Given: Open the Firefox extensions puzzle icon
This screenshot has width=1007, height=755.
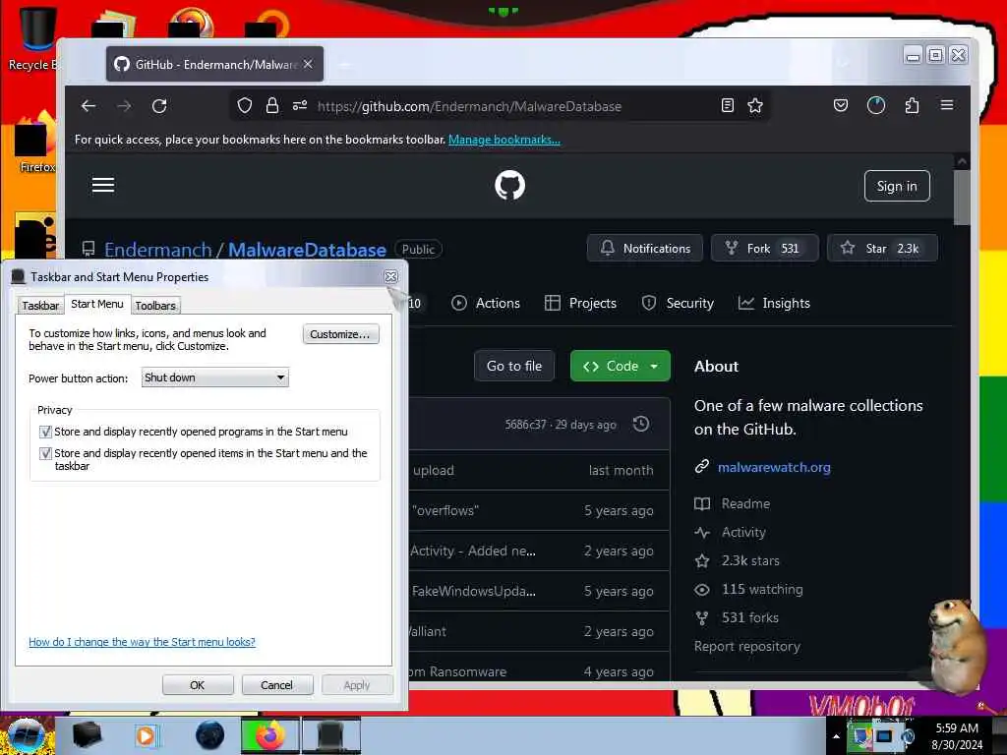Looking at the screenshot, I should tap(912, 105).
